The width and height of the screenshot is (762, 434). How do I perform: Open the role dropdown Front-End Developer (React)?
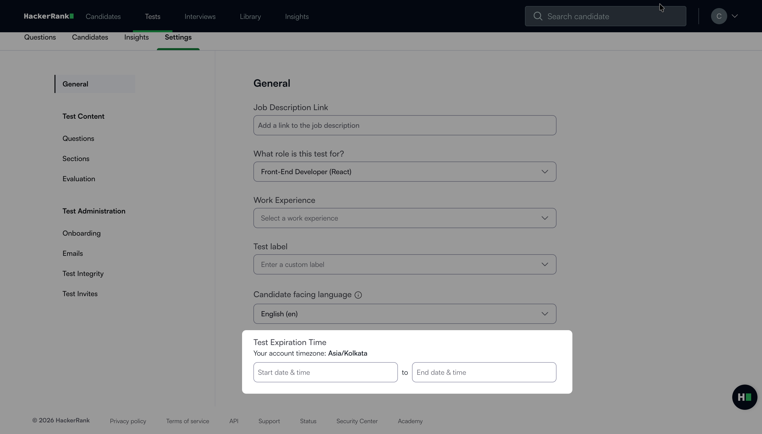(x=404, y=172)
